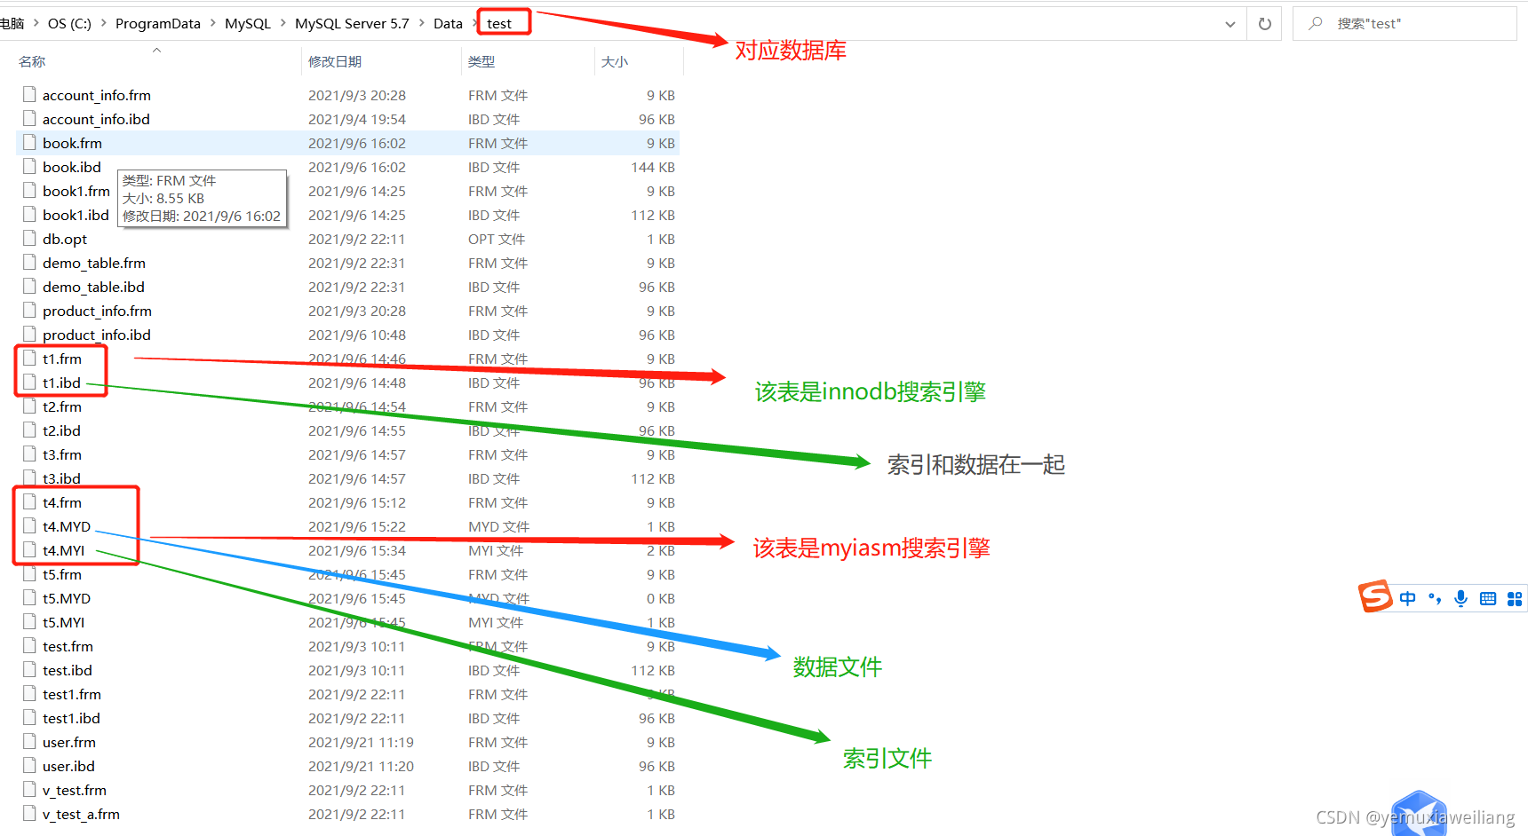Viewport: 1528px width, 836px height.
Task: Go to OS (C:) in breadcrumb
Action: pyautogui.click(x=69, y=24)
